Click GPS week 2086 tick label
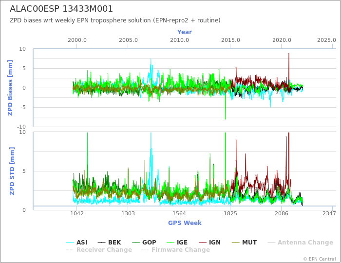The image size is (341, 263). pyautogui.click(x=282, y=214)
